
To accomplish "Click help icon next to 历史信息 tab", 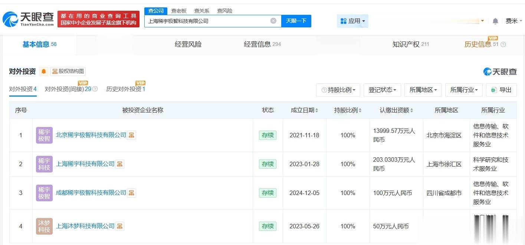I will 503,44.
